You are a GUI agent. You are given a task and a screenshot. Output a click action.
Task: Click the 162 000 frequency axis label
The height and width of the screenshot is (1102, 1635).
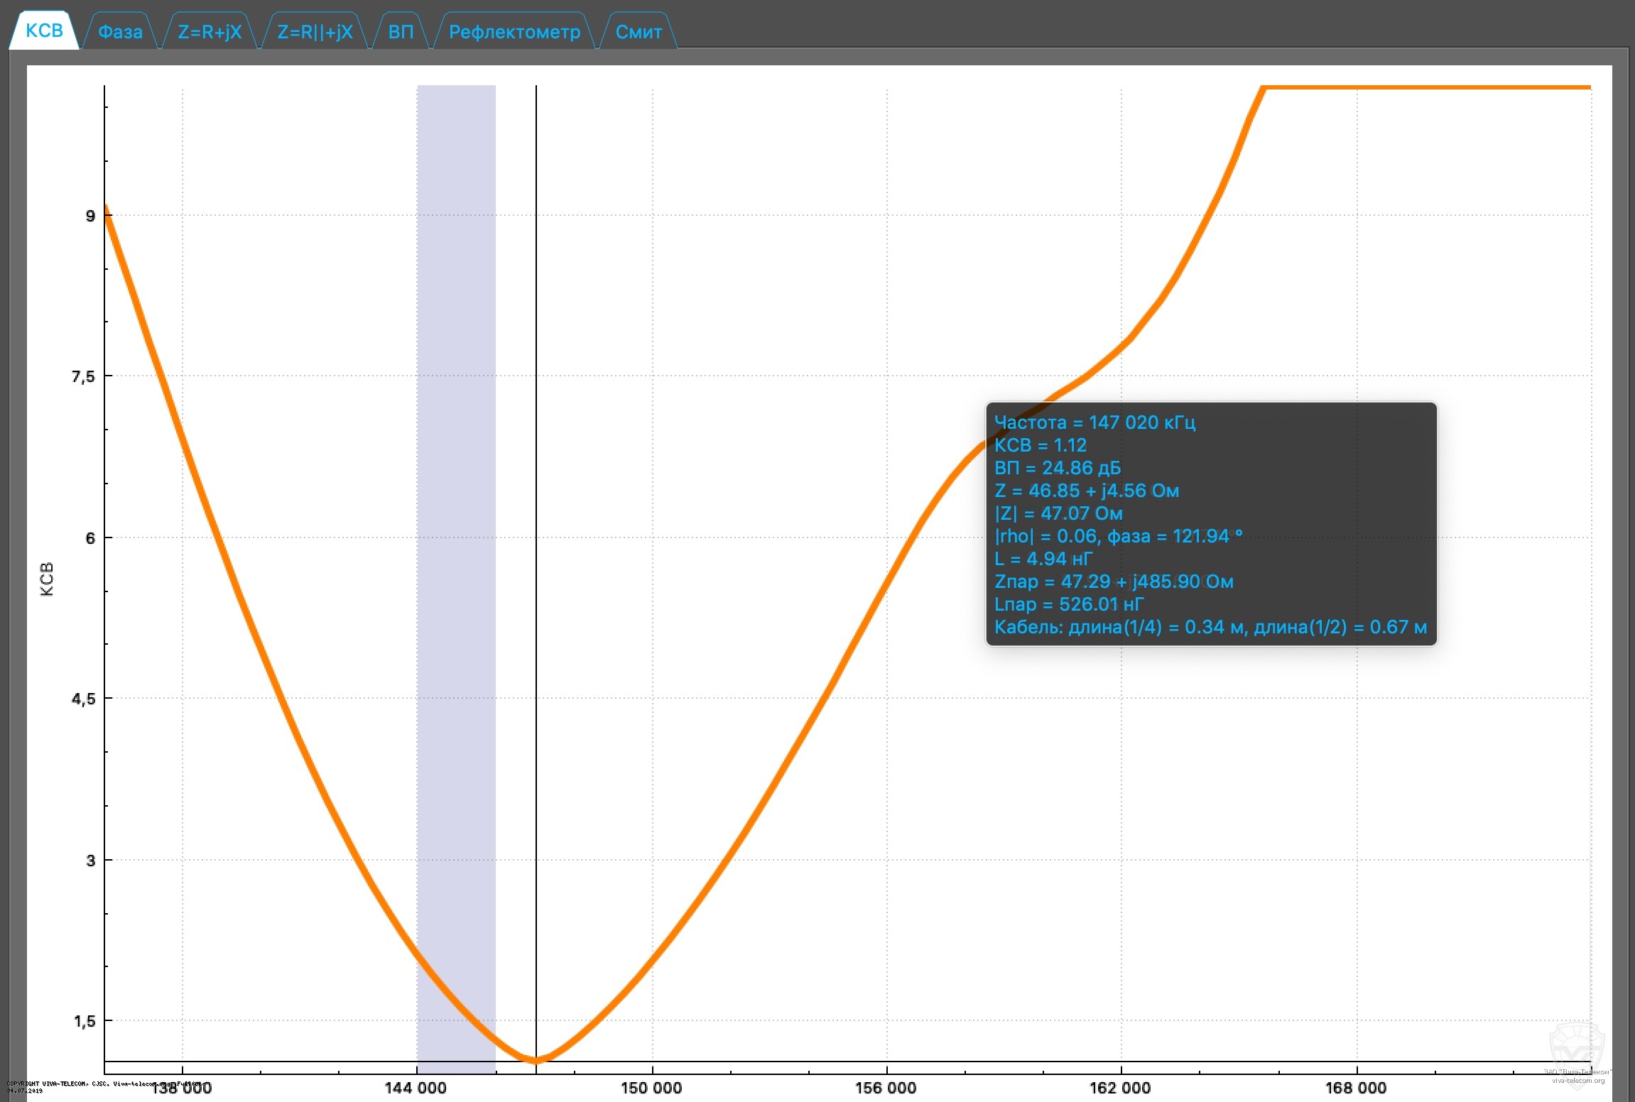1120,1088
